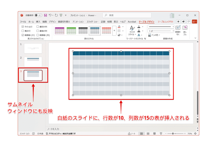This screenshot has height=144, width=217.
Task: Open the comments pane icon
Action: 189,22
